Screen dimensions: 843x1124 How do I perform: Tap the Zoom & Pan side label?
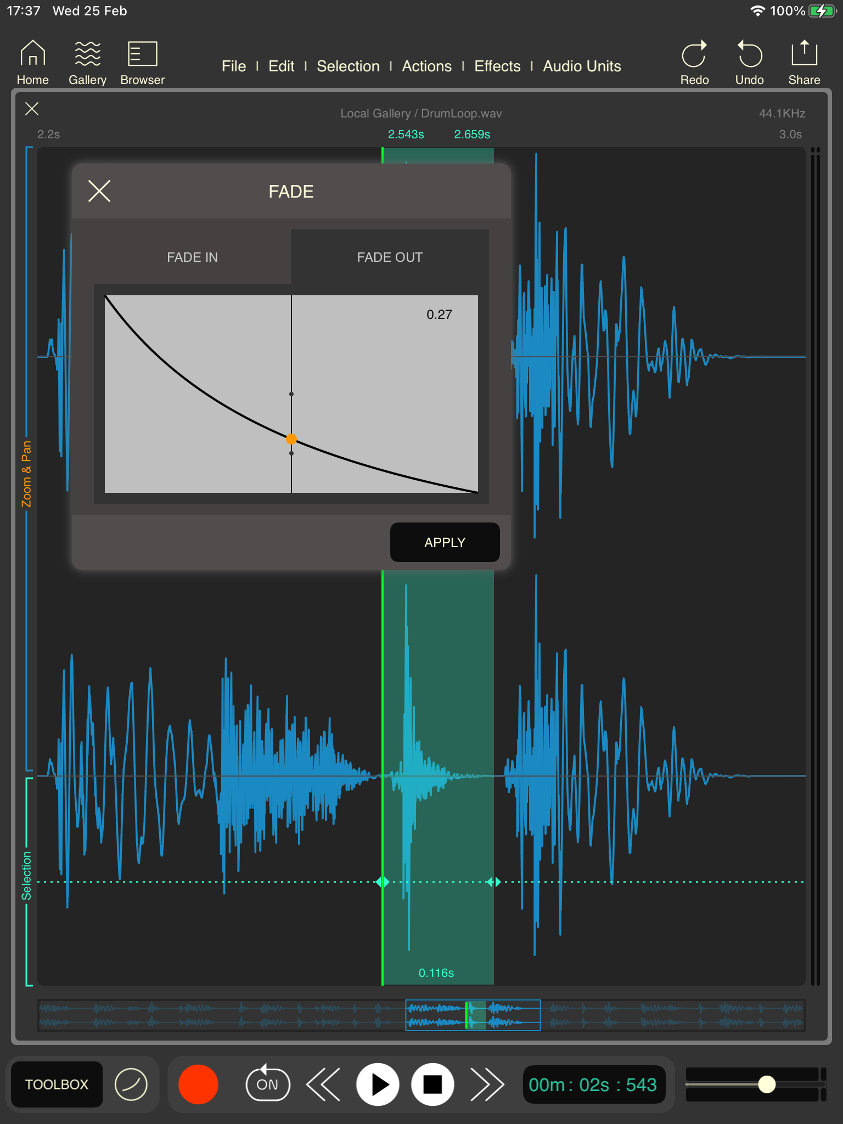click(26, 474)
